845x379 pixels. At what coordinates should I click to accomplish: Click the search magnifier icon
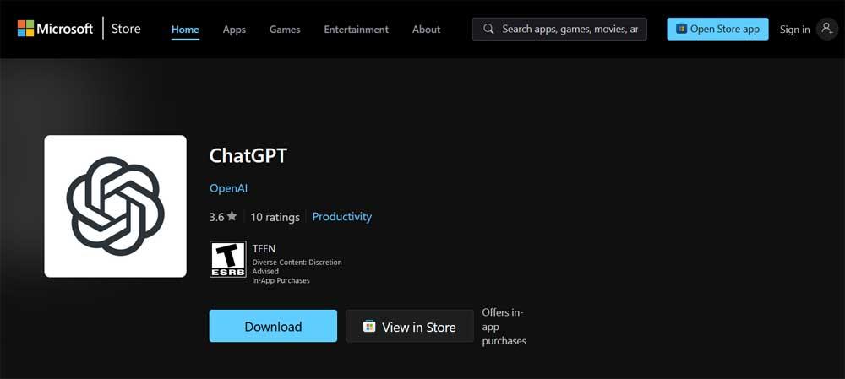pos(488,29)
